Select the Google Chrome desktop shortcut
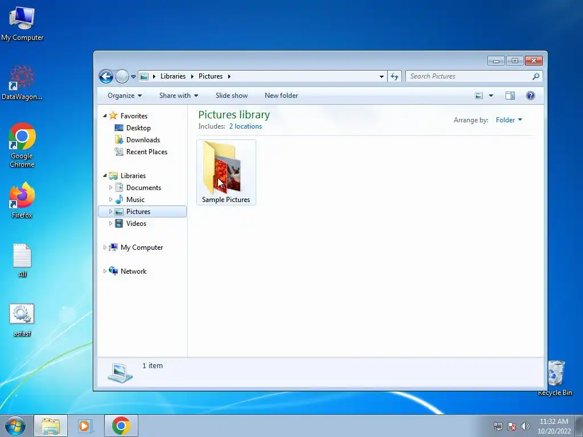Screen dimensions: 583x437 click(x=22, y=145)
